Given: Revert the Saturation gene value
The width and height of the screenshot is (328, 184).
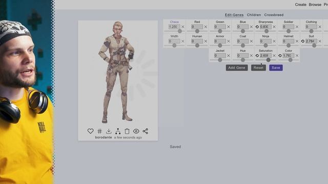Looking at the screenshot, I should point(257,56).
